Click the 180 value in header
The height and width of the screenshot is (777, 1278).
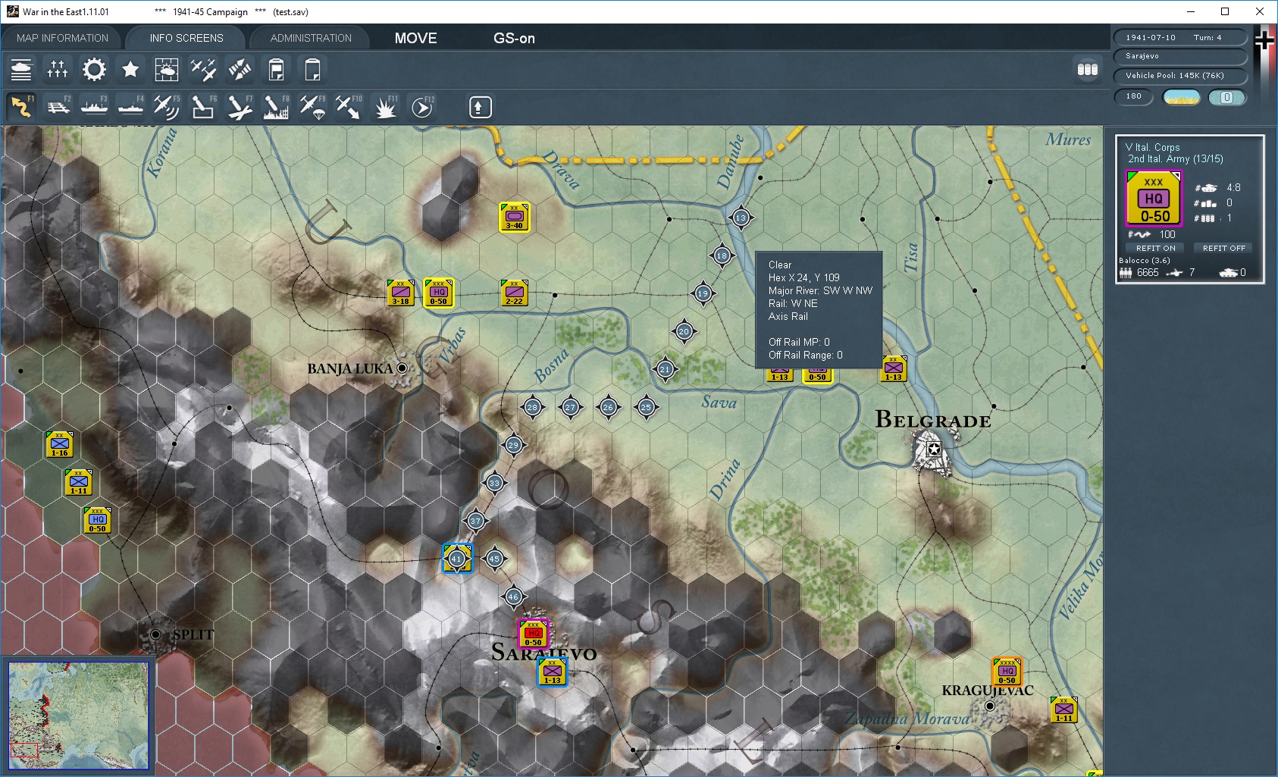coord(1134,96)
